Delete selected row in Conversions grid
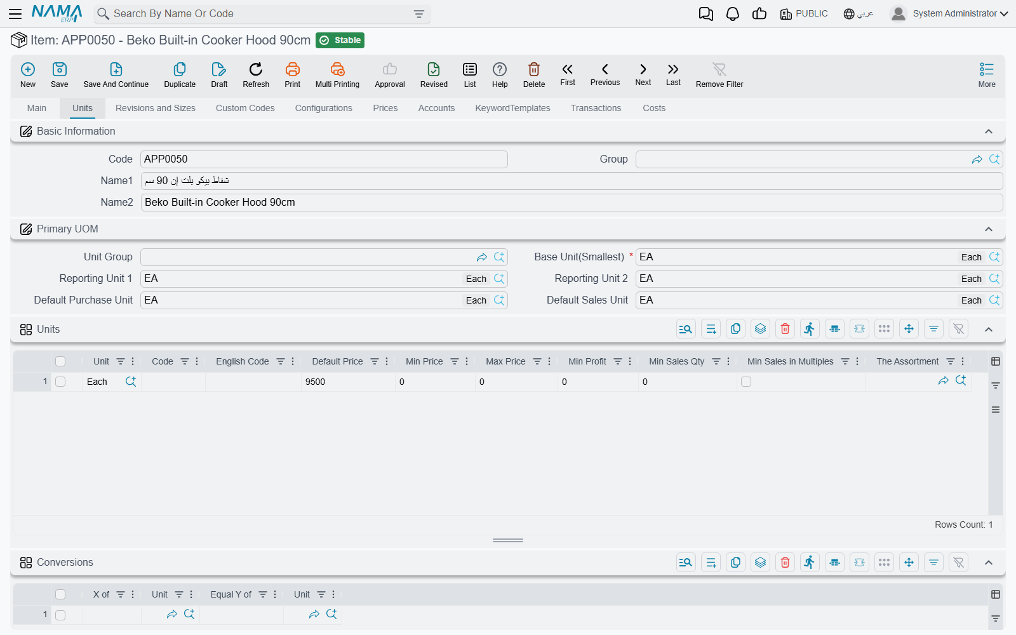The height and width of the screenshot is (635, 1016). pyautogui.click(x=785, y=562)
